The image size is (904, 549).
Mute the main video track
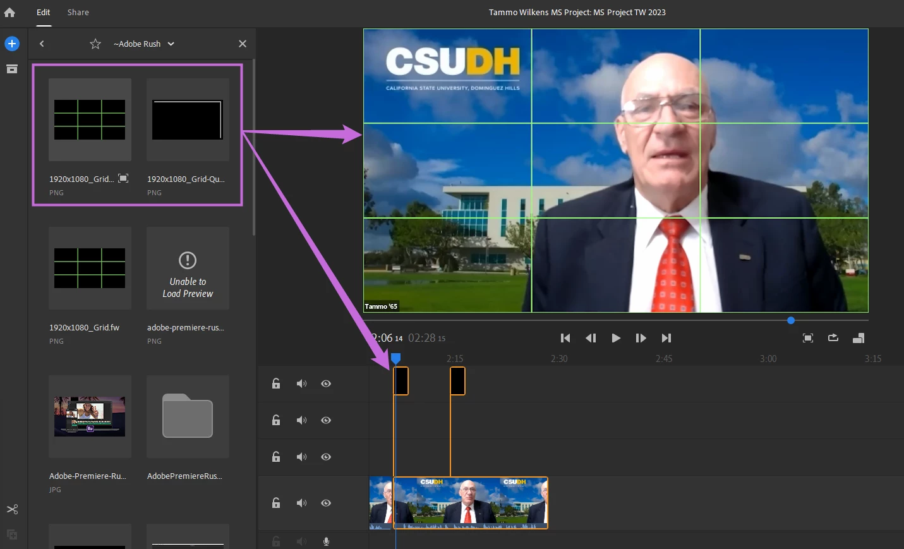[301, 503]
